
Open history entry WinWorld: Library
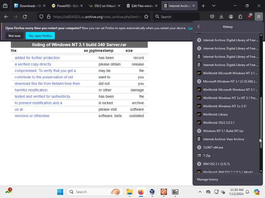(227, 114)
